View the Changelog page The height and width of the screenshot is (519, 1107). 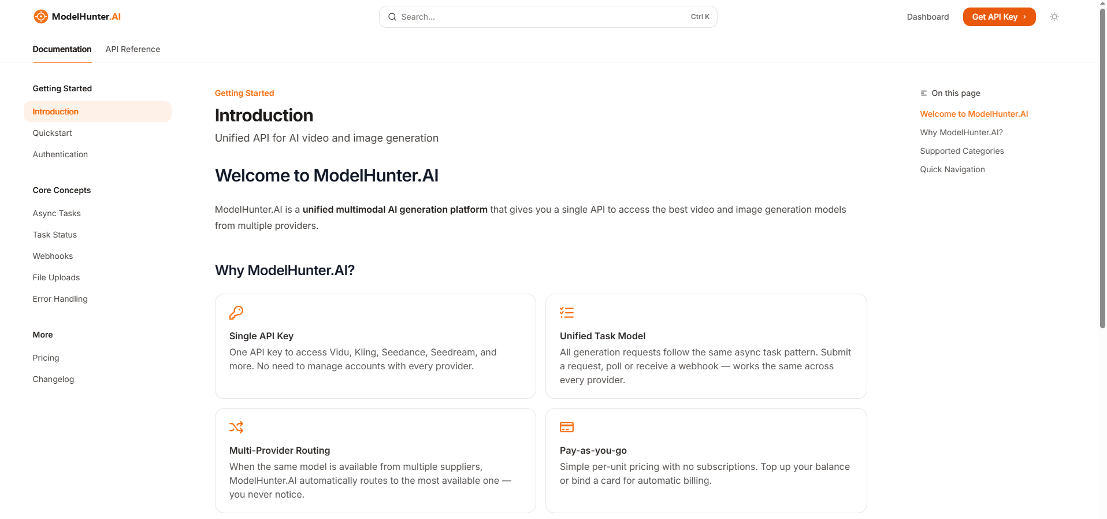(53, 379)
